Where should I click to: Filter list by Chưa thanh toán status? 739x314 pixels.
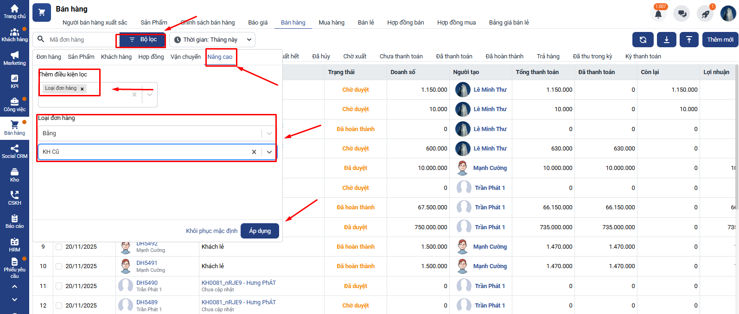tap(401, 57)
